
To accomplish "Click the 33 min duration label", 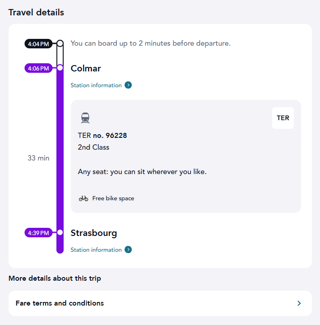I will (x=38, y=158).
